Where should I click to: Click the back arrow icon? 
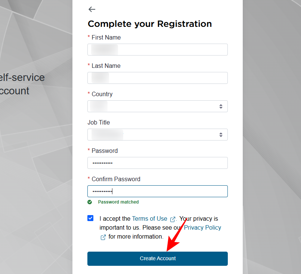[92, 9]
